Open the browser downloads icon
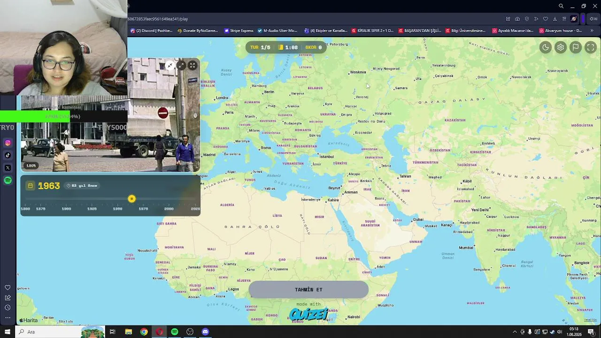The height and width of the screenshot is (338, 601). pos(555,19)
